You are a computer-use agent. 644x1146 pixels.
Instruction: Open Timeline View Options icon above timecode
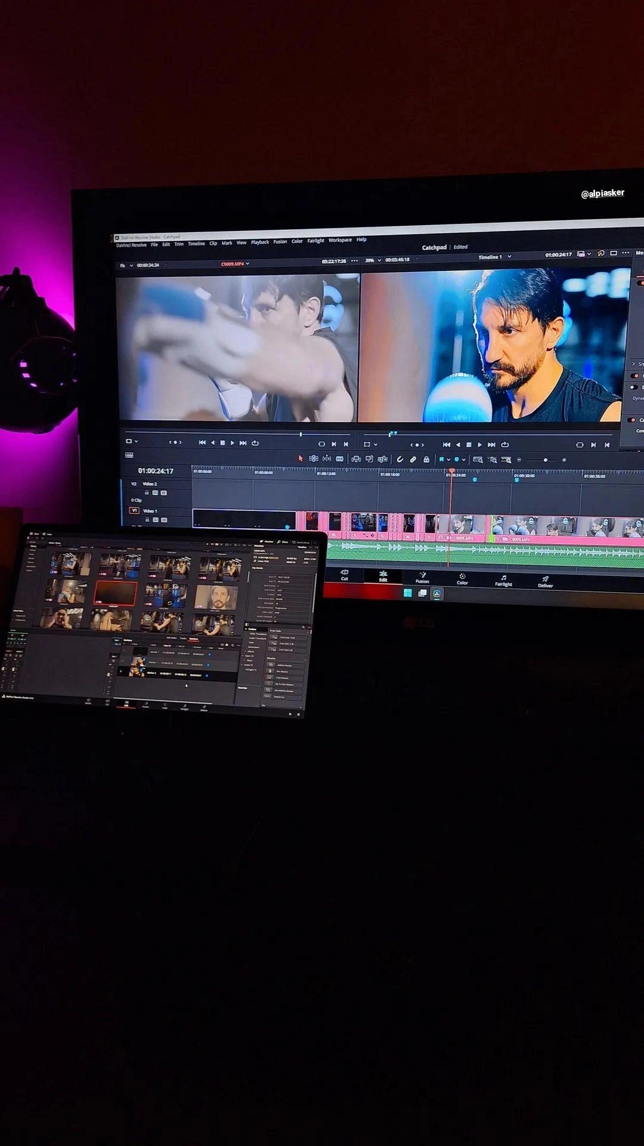point(129,455)
